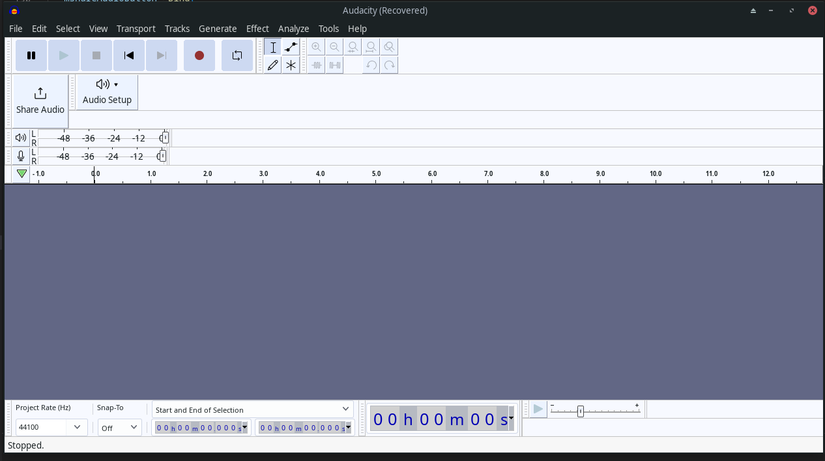The width and height of the screenshot is (825, 461).
Task: Adjust the playback speed slider
Action: (580, 410)
